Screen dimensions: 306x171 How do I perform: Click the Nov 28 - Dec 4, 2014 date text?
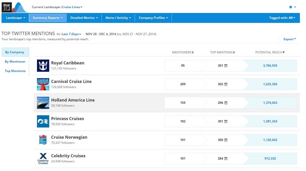coord(101,34)
